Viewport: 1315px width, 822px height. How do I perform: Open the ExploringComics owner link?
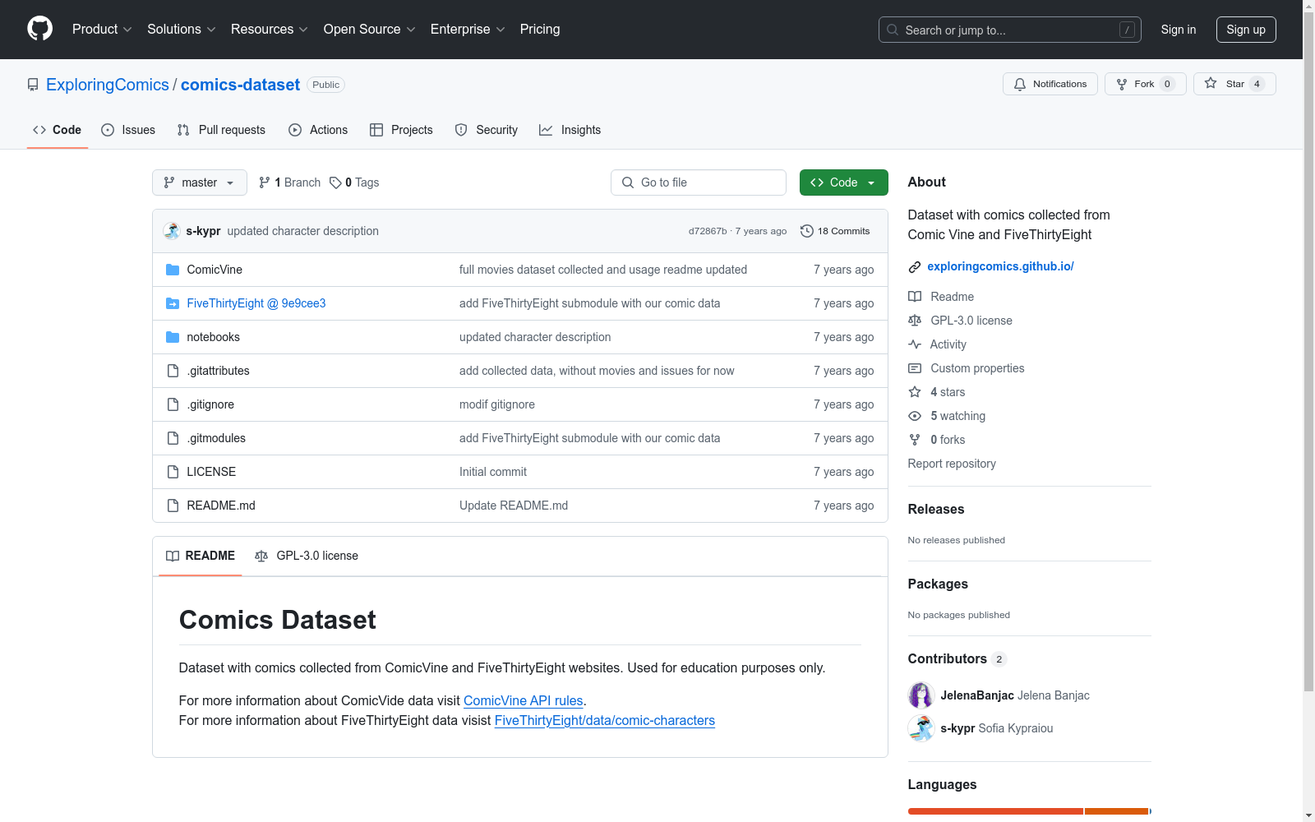click(108, 85)
